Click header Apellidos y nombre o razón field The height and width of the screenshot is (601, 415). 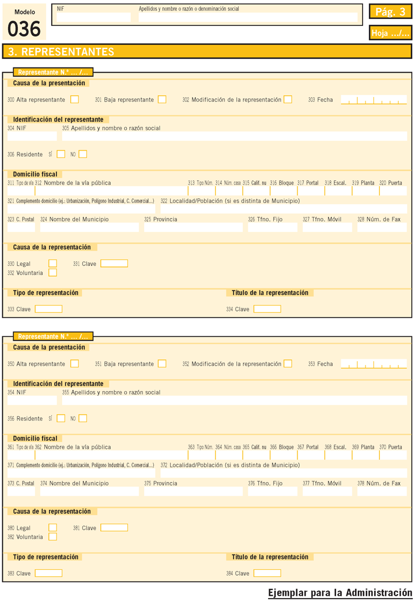pos(248,17)
